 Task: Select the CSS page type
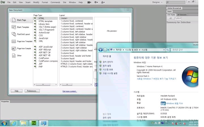(x=41, y=35)
